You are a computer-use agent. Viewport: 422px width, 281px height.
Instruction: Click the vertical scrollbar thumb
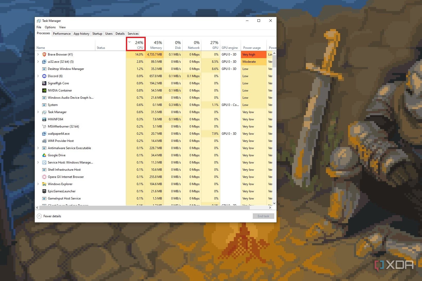(274, 61)
